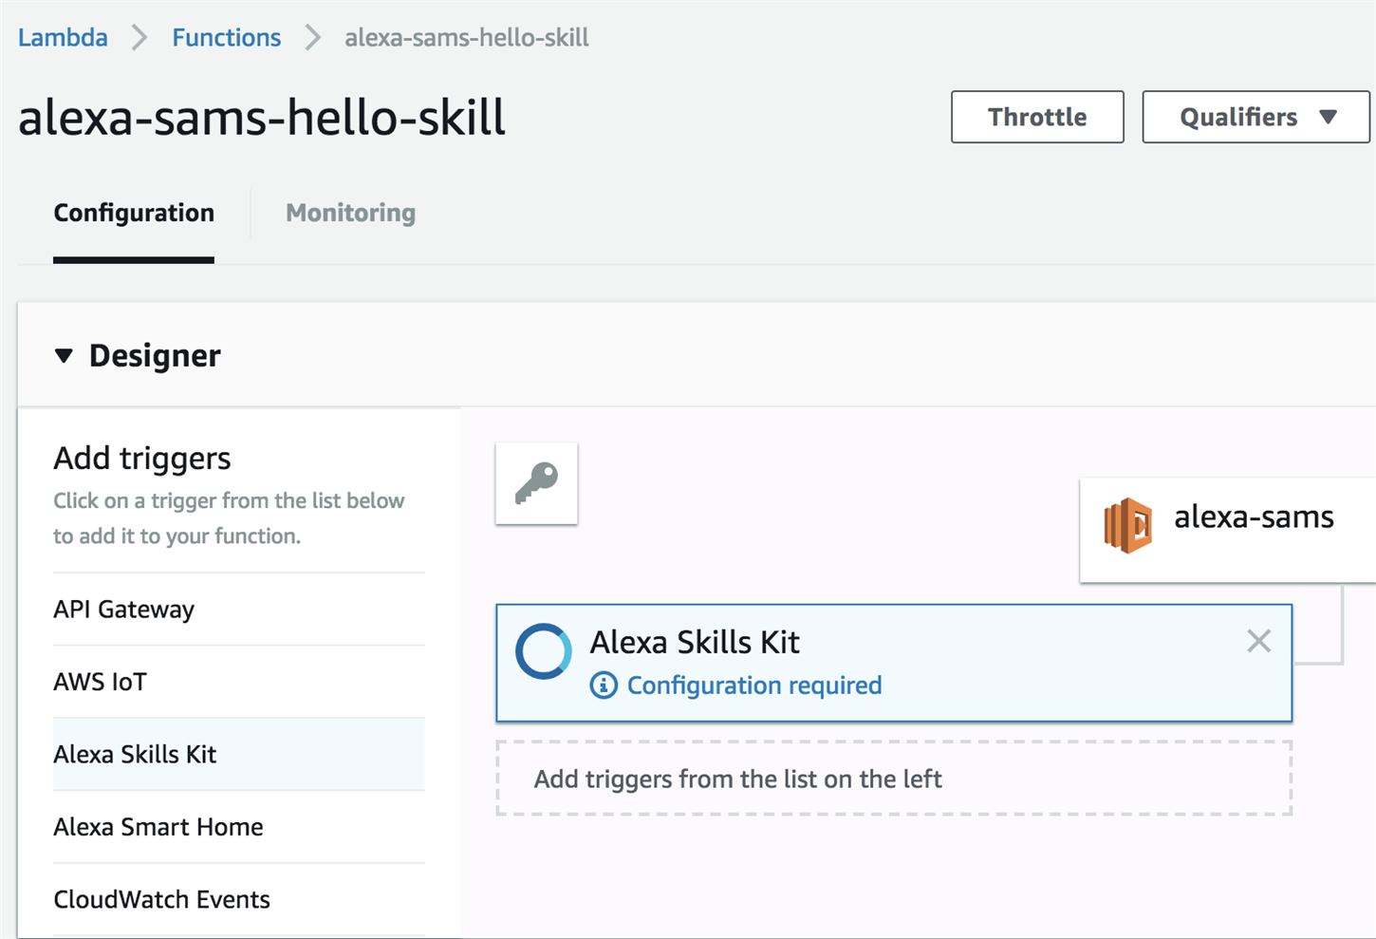
Task: Click the dashed Add triggers placeholder box
Action: pyautogui.click(x=892, y=779)
